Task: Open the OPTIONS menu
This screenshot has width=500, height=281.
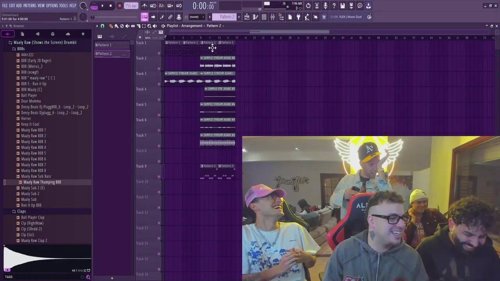Action: [52, 5]
